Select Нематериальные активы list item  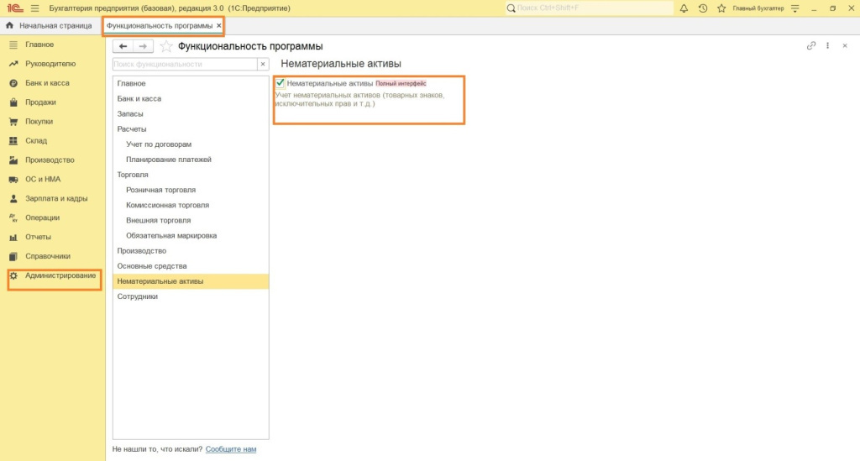click(x=191, y=281)
